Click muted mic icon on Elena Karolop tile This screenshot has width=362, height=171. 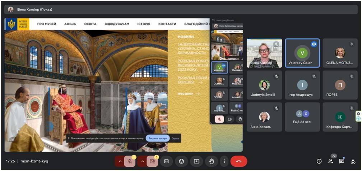click(276, 44)
